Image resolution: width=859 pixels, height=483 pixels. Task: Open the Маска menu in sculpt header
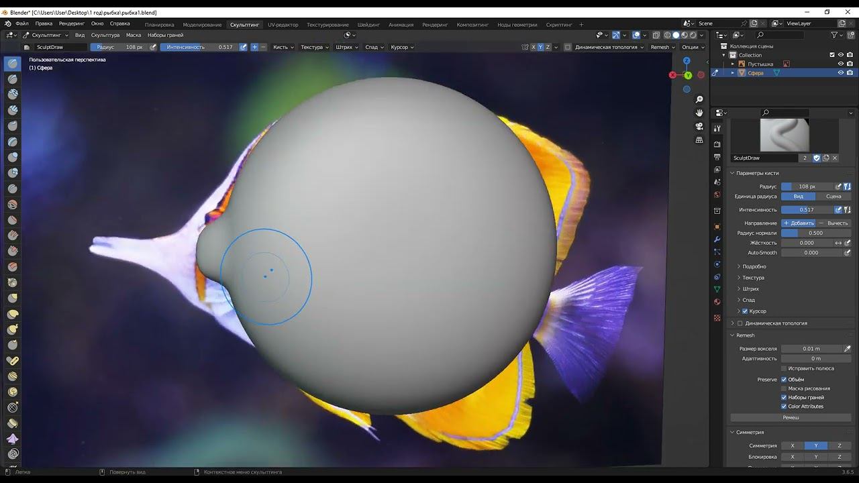pos(134,35)
